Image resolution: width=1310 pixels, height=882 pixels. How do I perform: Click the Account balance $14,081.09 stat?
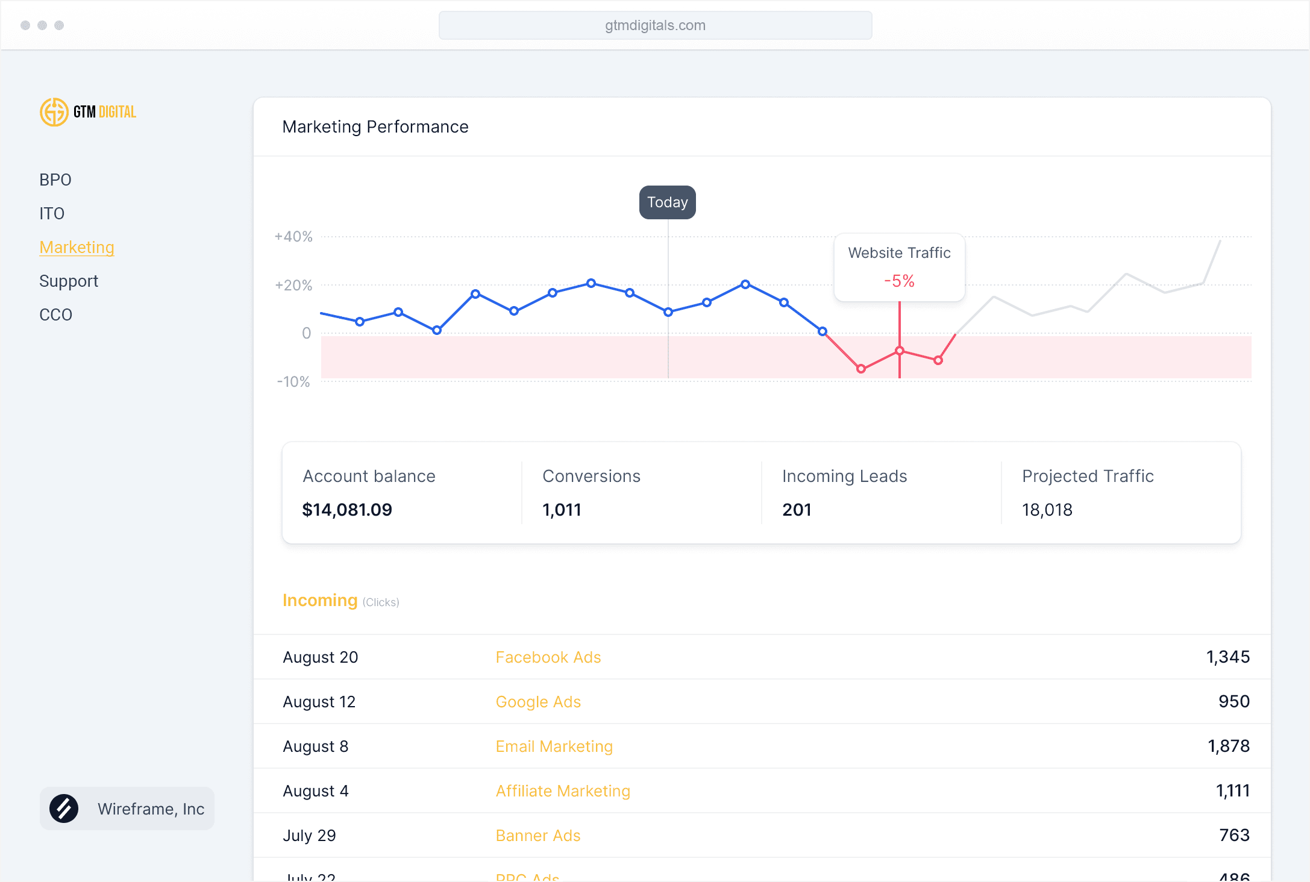[x=368, y=493]
